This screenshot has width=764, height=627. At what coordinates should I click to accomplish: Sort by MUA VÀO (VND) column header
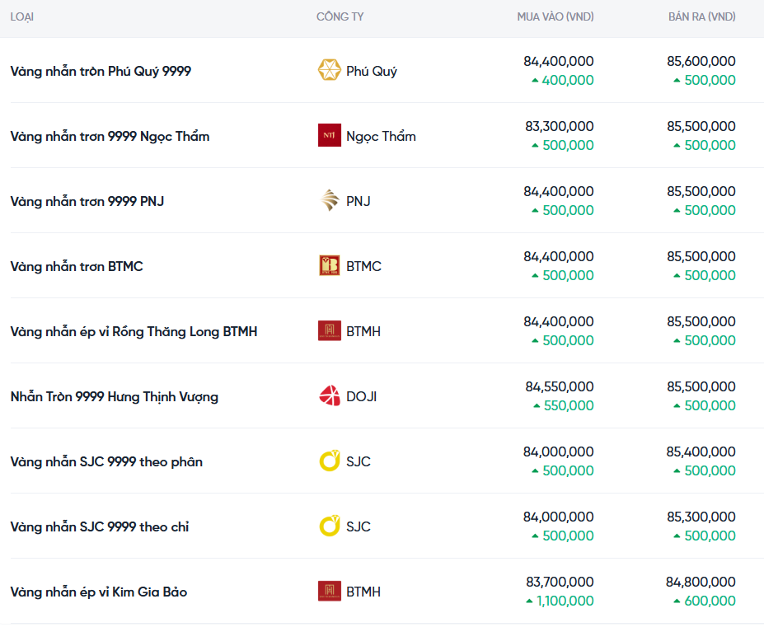point(555,16)
